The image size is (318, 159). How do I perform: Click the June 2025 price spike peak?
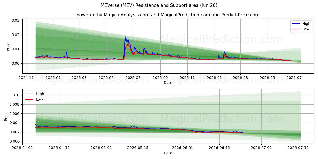[x=125, y=35]
